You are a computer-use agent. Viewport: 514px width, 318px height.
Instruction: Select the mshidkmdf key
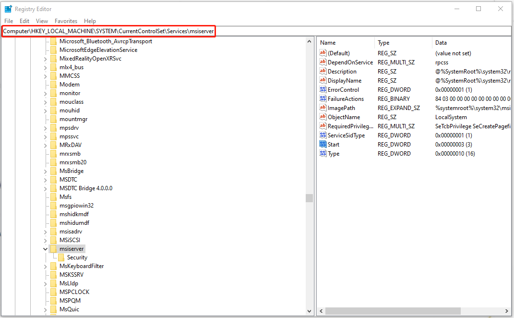coord(74,214)
